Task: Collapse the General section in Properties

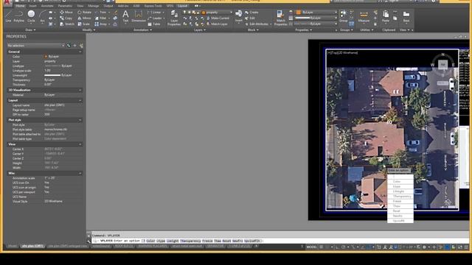Action: 80,52
